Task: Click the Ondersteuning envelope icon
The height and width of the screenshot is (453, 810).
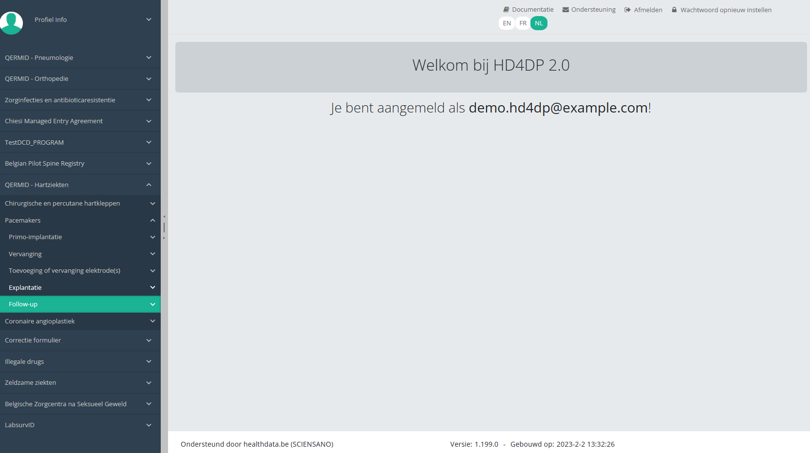Action: (565, 10)
